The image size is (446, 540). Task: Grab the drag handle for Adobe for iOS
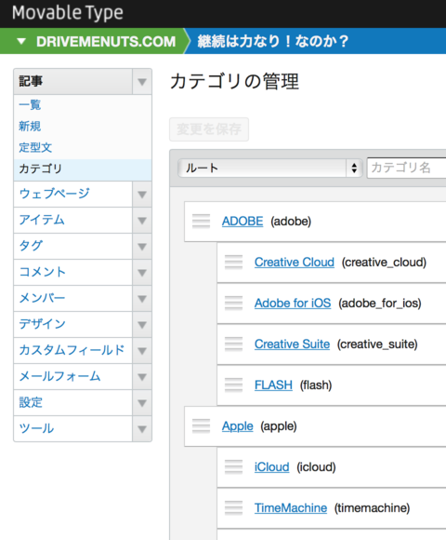[233, 304]
